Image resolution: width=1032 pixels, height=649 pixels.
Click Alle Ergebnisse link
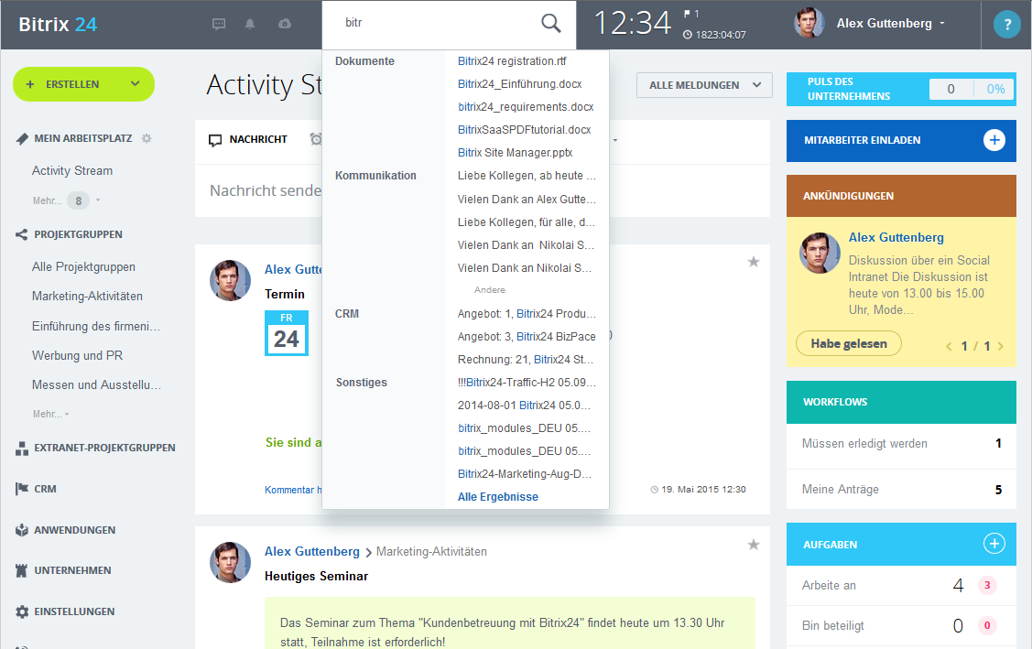pyautogui.click(x=498, y=497)
